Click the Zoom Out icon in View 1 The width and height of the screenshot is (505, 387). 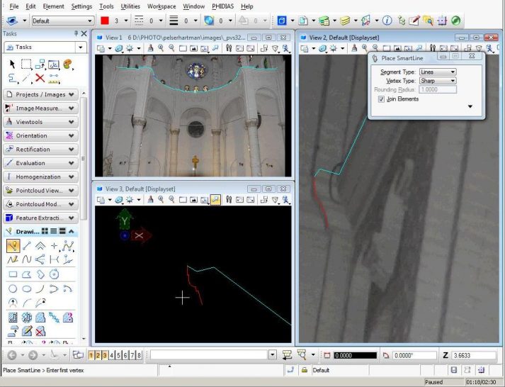tap(171, 48)
